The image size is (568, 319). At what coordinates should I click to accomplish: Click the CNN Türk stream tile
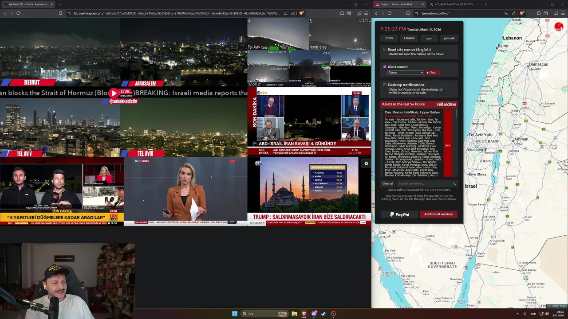[62, 191]
